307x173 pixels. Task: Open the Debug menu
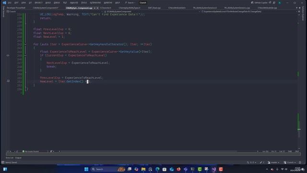[57, 3]
